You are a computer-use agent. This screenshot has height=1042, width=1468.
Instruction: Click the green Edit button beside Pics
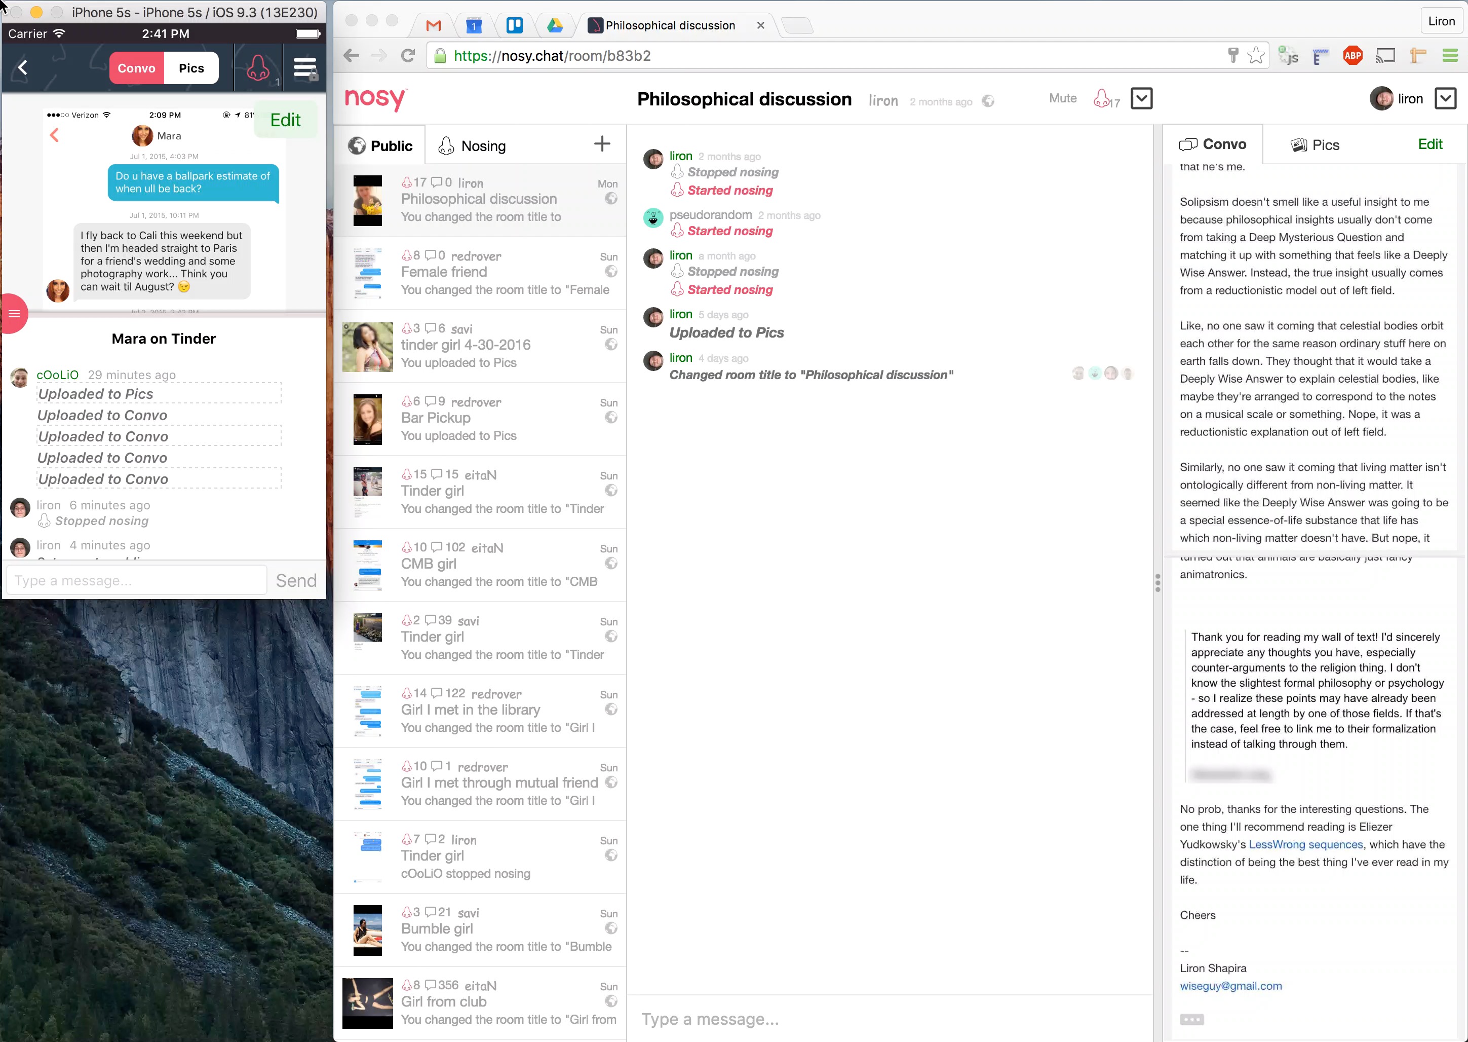pos(1430,144)
